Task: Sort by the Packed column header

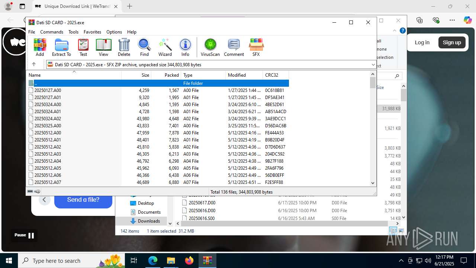Action: (166, 75)
